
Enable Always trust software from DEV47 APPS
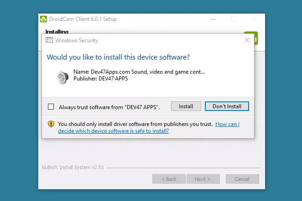point(51,107)
